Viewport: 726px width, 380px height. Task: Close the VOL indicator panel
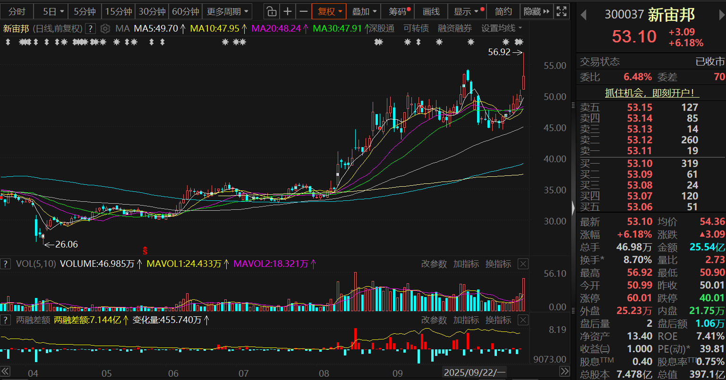pyautogui.click(x=523, y=264)
